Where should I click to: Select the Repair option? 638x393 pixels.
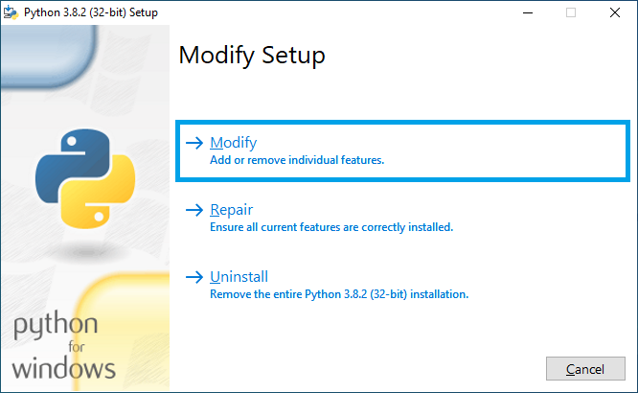tap(231, 210)
